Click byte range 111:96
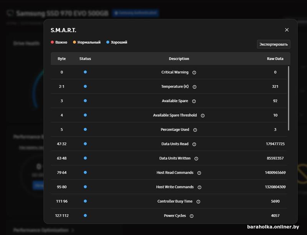Image resolution: width=307 pixels, height=235 pixels. coord(62,201)
